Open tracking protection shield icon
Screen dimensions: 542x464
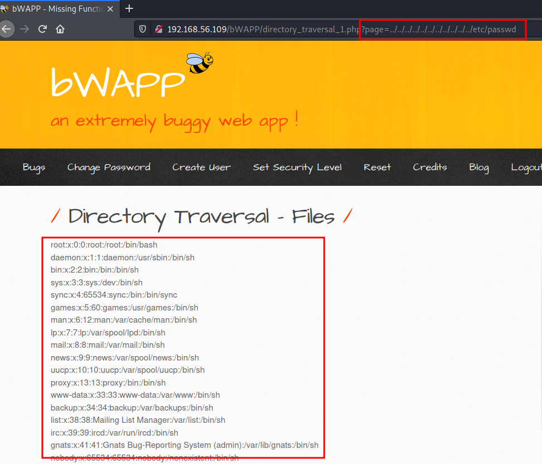click(143, 29)
